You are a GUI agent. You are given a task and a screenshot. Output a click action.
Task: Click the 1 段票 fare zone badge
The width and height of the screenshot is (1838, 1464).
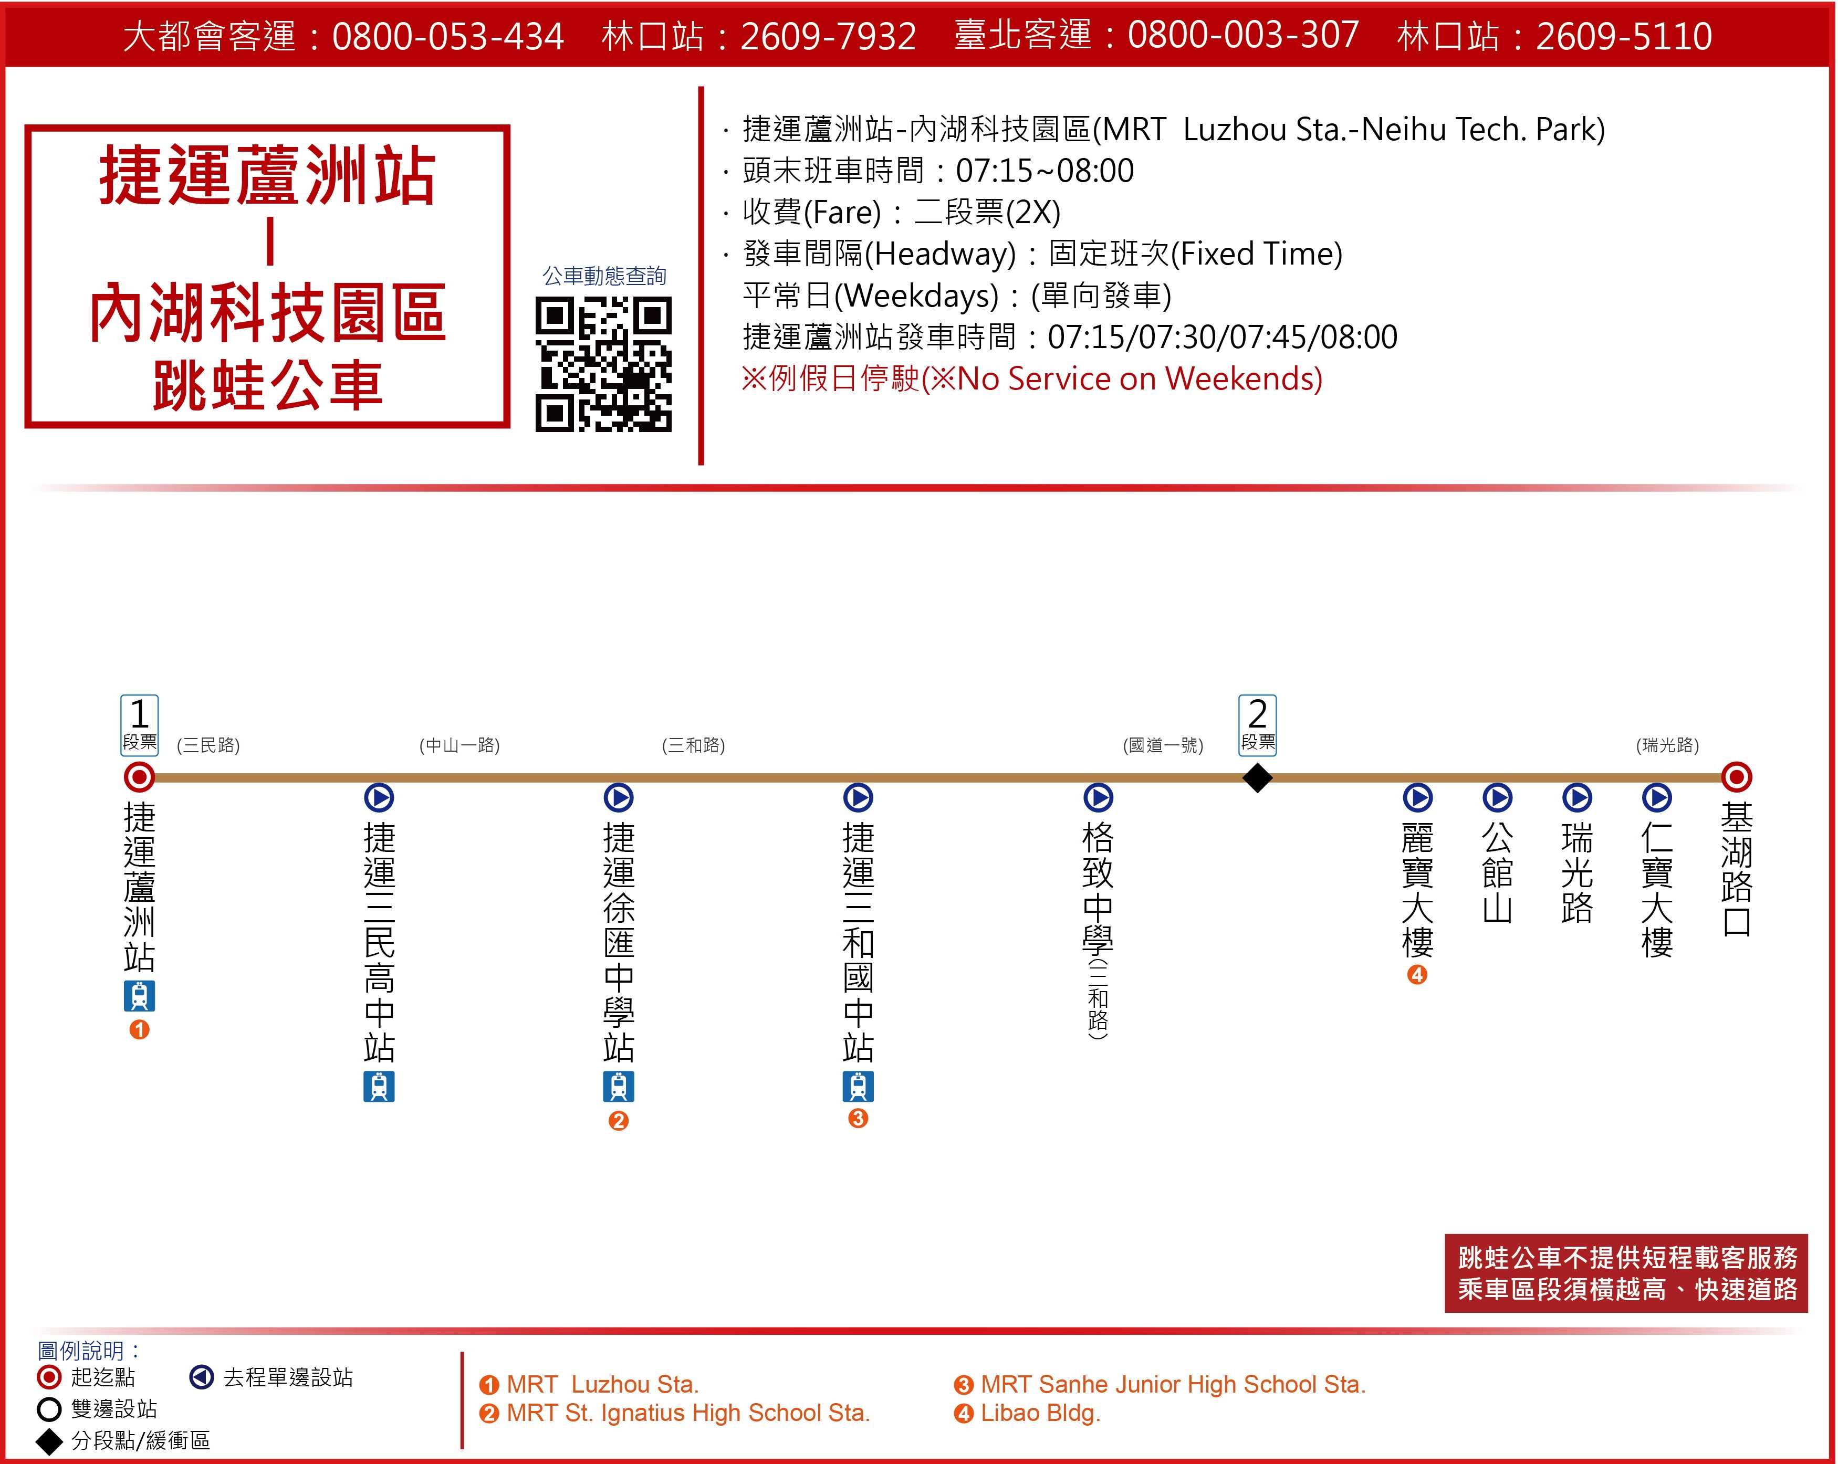coord(140,725)
